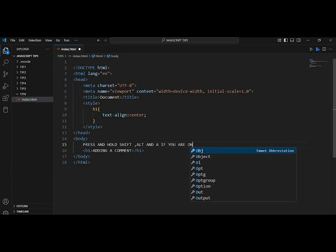
Task: Click html in the breadcrumb
Action: coord(97,56)
